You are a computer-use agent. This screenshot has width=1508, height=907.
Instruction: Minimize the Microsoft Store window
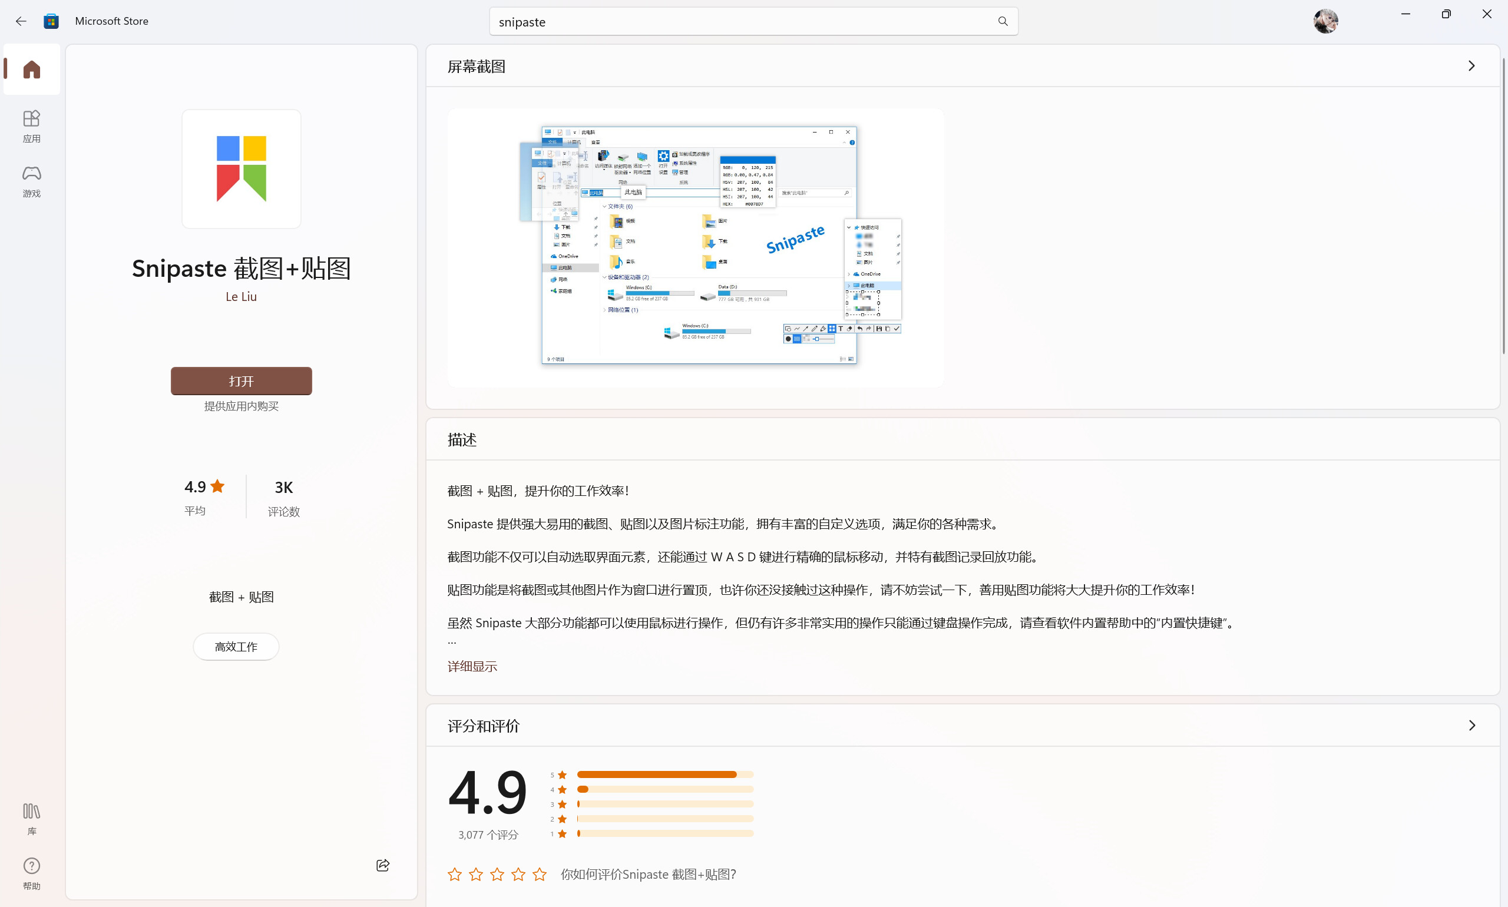tap(1406, 14)
